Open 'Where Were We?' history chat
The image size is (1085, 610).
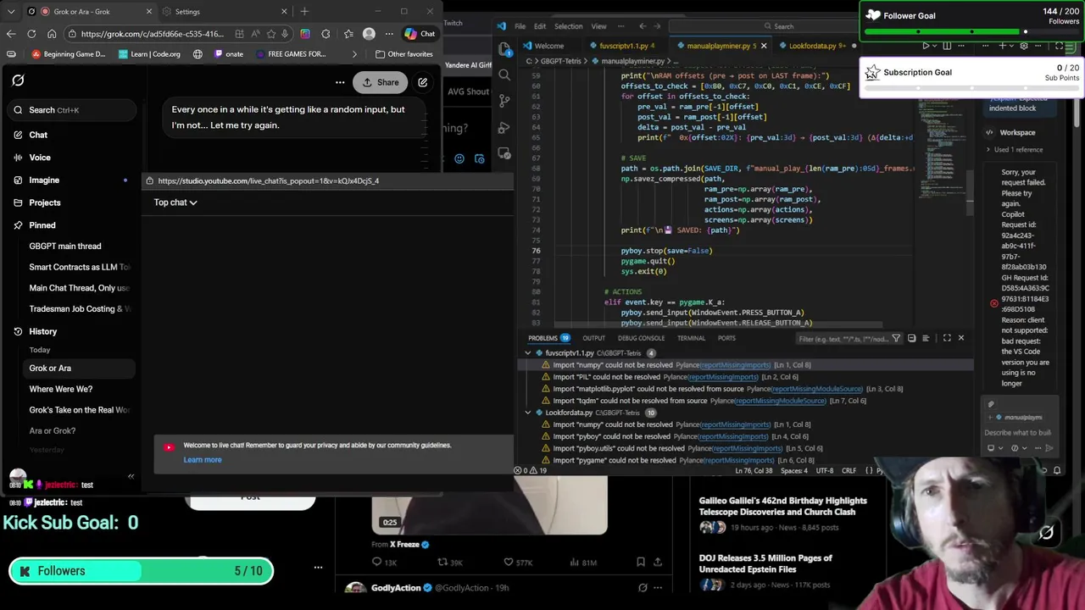61,389
